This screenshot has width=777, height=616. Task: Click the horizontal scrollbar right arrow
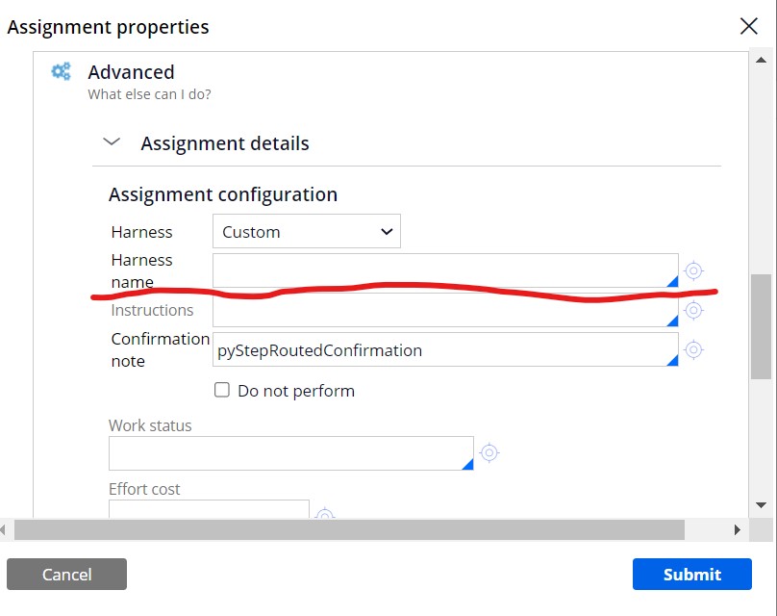point(736,529)
